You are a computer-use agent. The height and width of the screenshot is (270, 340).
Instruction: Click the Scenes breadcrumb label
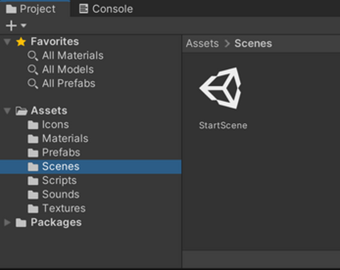click(x=253, y=43)
